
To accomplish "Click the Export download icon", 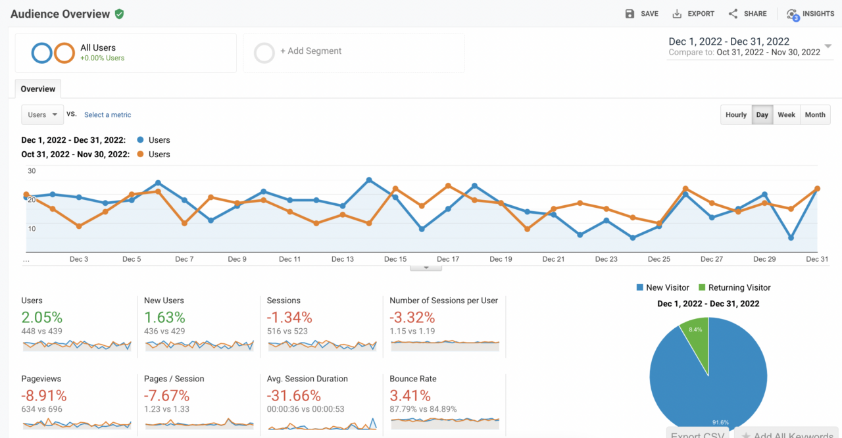I will (677, 14).
